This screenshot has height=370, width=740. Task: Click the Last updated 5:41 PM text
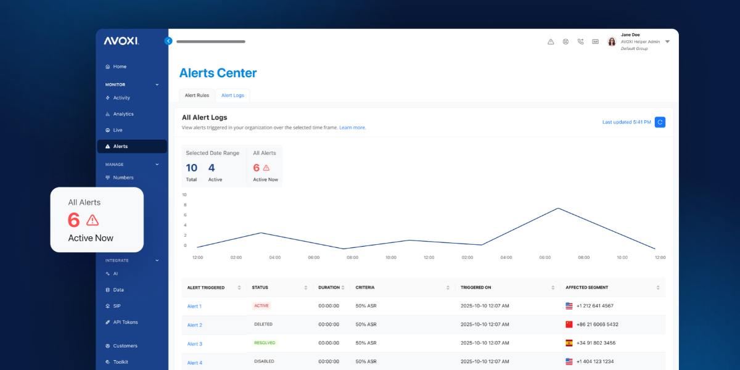(627, 122)
